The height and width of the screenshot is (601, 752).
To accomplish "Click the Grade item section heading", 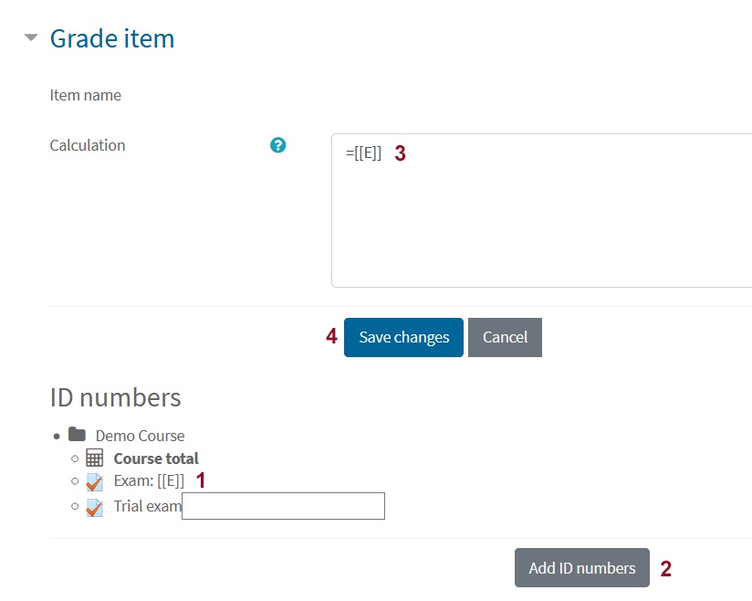I will [112, 38].
